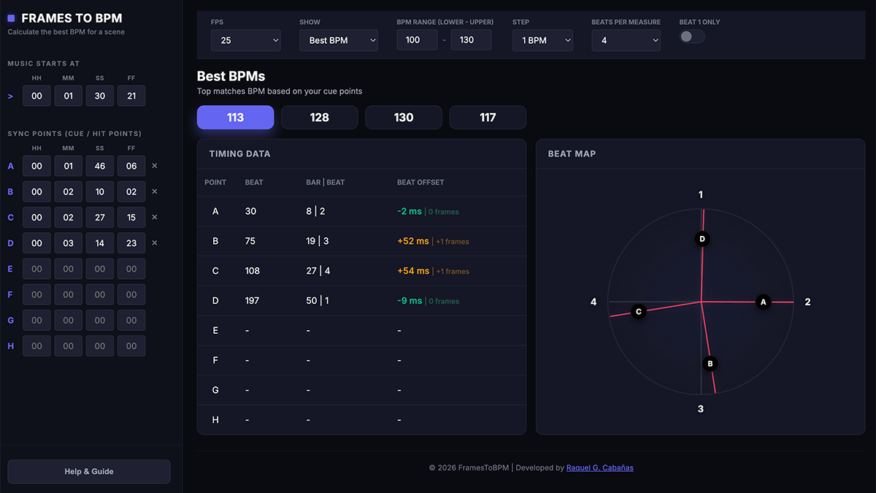876x493 pixels.
Task: Enable the Beat 1 Only toggle
Action: tap(691, 37)
